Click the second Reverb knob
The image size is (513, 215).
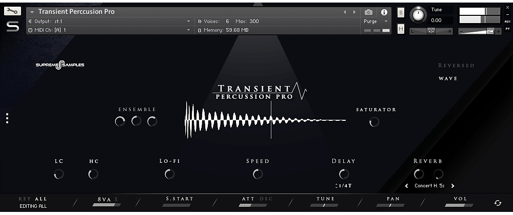pos(439,174)
